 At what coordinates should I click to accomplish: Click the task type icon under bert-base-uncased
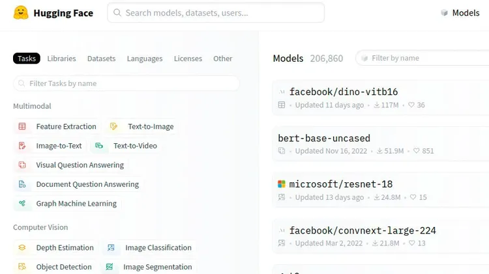(x=282, y=151)
